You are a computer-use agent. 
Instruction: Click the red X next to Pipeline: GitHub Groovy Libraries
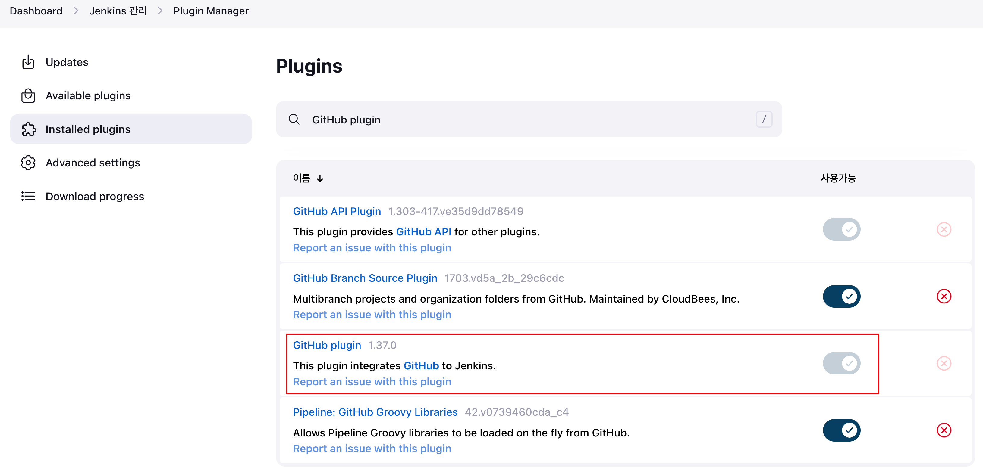(944, 430)
